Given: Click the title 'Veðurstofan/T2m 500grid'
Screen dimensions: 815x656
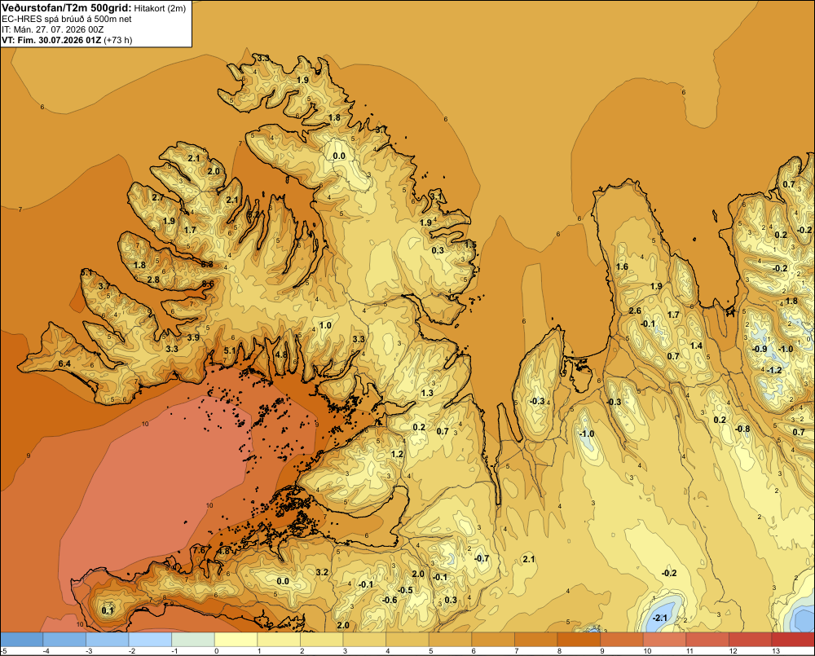Looking at the screenshot, I should (66, 8).
